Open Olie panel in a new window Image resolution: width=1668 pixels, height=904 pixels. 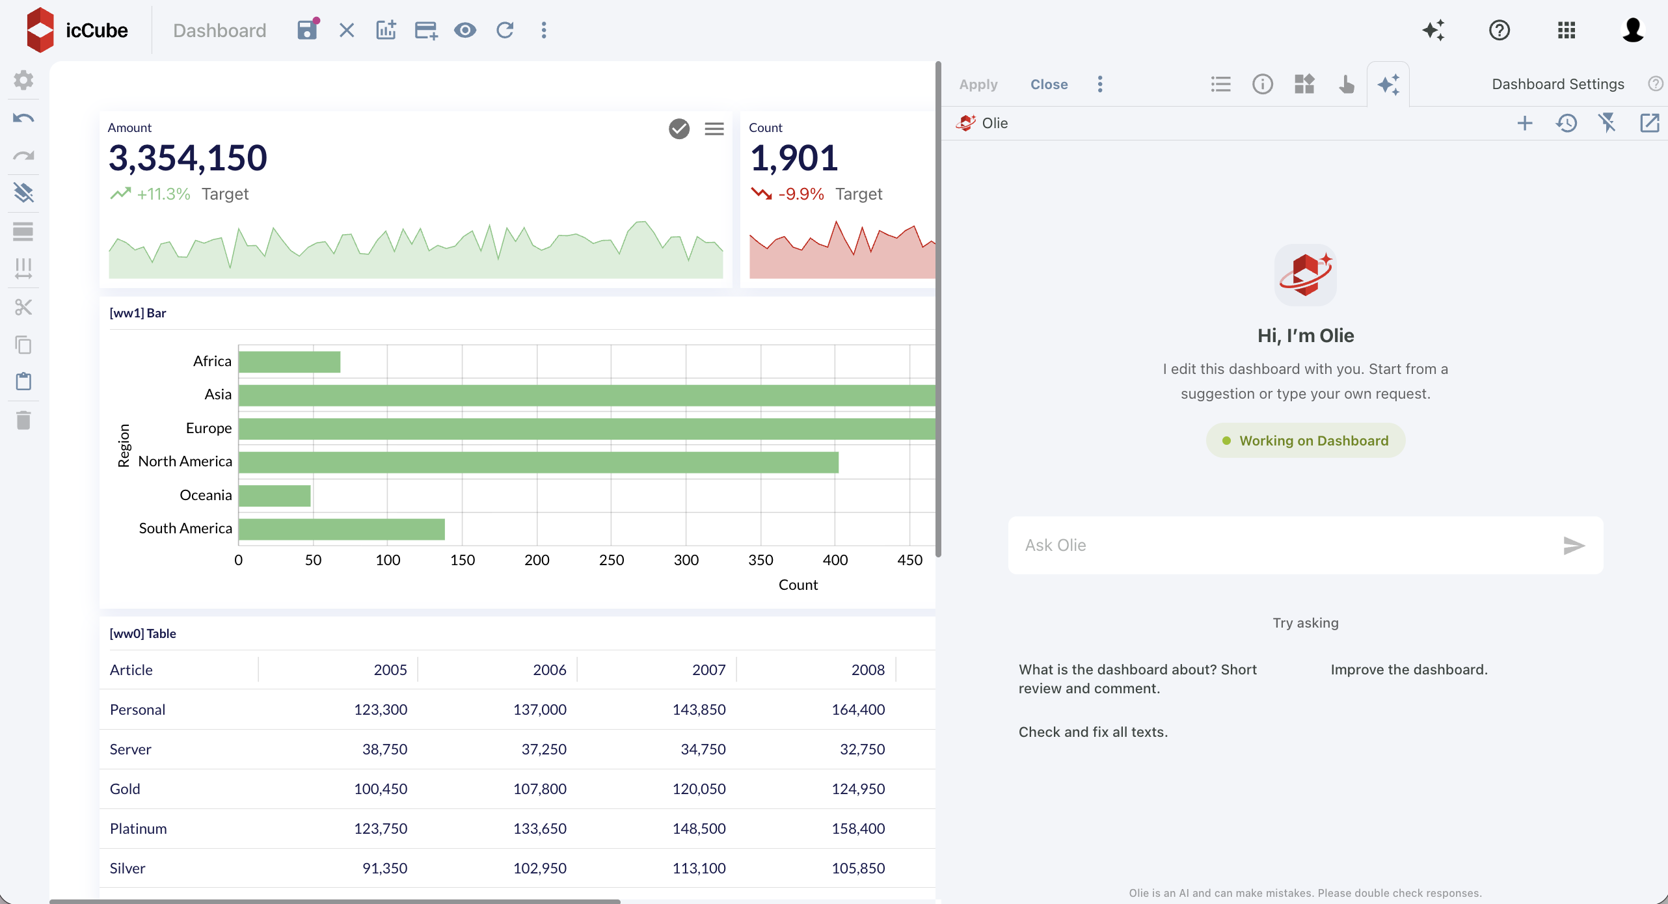[x=1650, y=123]
